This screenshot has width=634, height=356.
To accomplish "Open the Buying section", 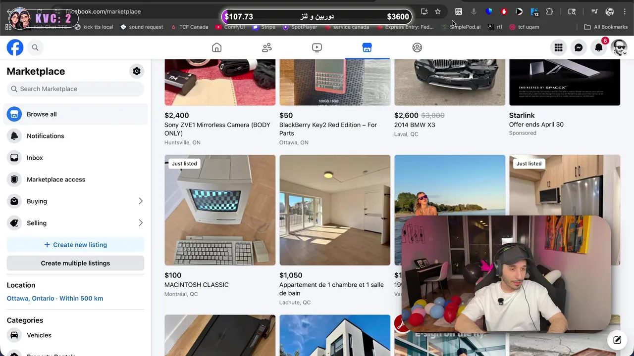I will (x=75, y=201).
